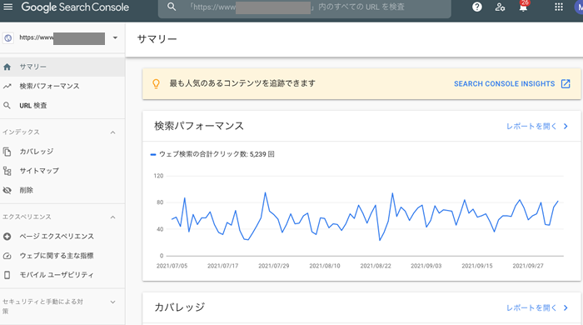The height and width of the screenshot is (325, 583).
Task: Open the 削除 removals item
Action: 62,190
